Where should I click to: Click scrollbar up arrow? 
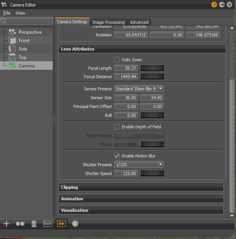click(232, 28)
